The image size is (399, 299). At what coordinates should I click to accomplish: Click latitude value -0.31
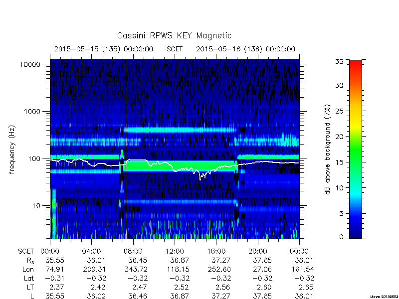pos(55,279)
